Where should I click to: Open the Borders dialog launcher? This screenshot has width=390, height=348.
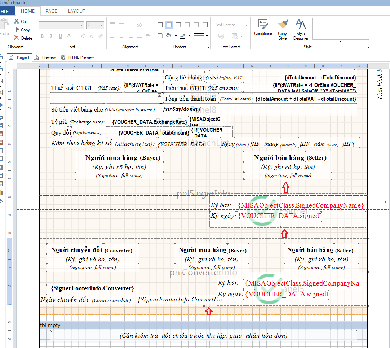point(207,47)
